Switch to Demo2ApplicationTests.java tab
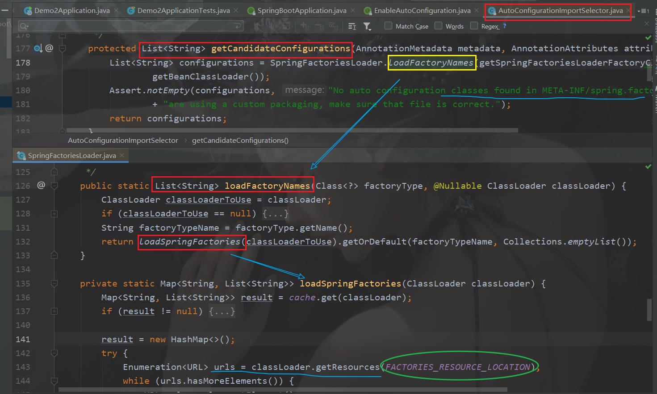This screenshot has height=394, width=657. pos(184,10)
